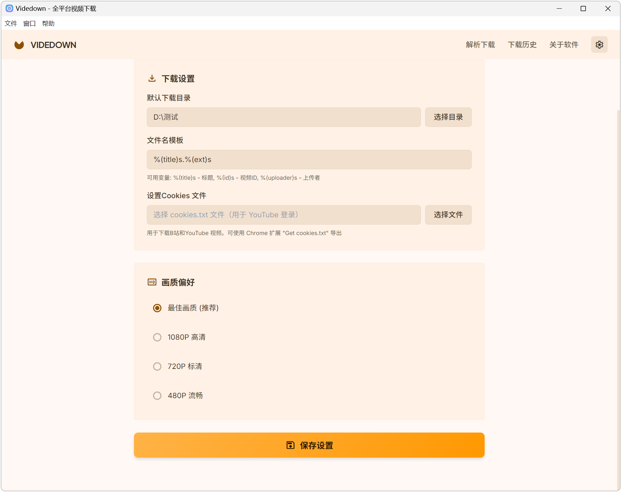This screenshot has width=621, height=492.
Task: Click the 设置Cookies 文件 label
Action: pos(176,196)
